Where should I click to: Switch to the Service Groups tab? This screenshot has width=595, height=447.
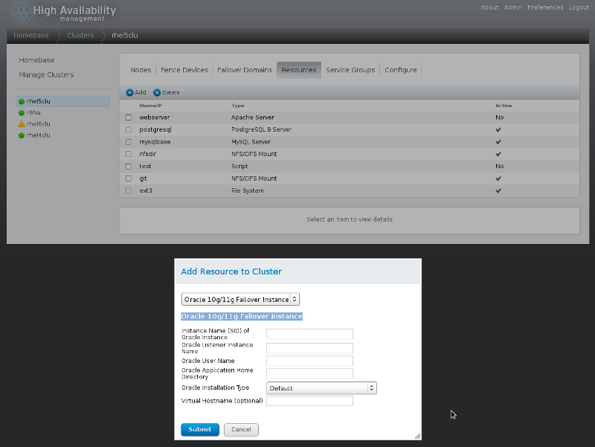coord(350,70)
